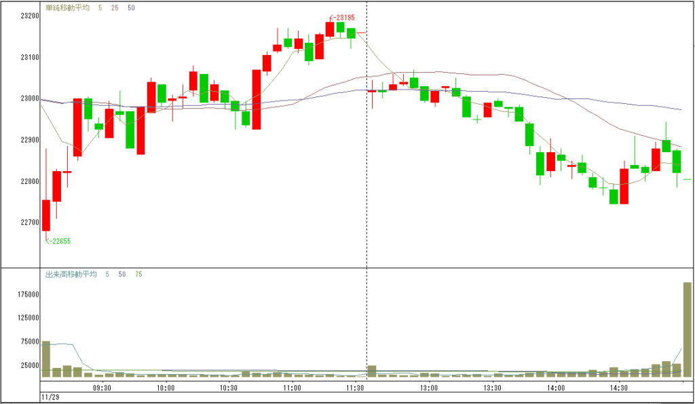
Task: Click the 11:00 time axis label
Action: 292,388
